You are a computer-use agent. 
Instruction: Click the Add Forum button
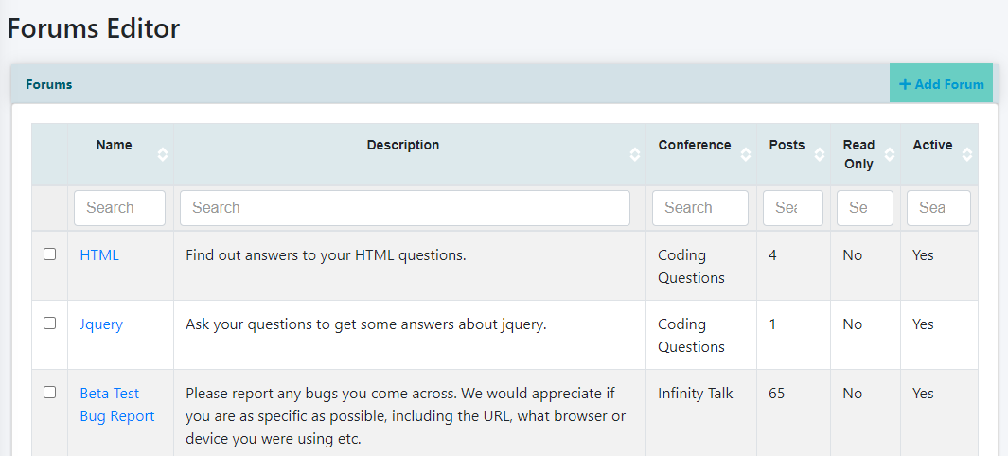941,84
